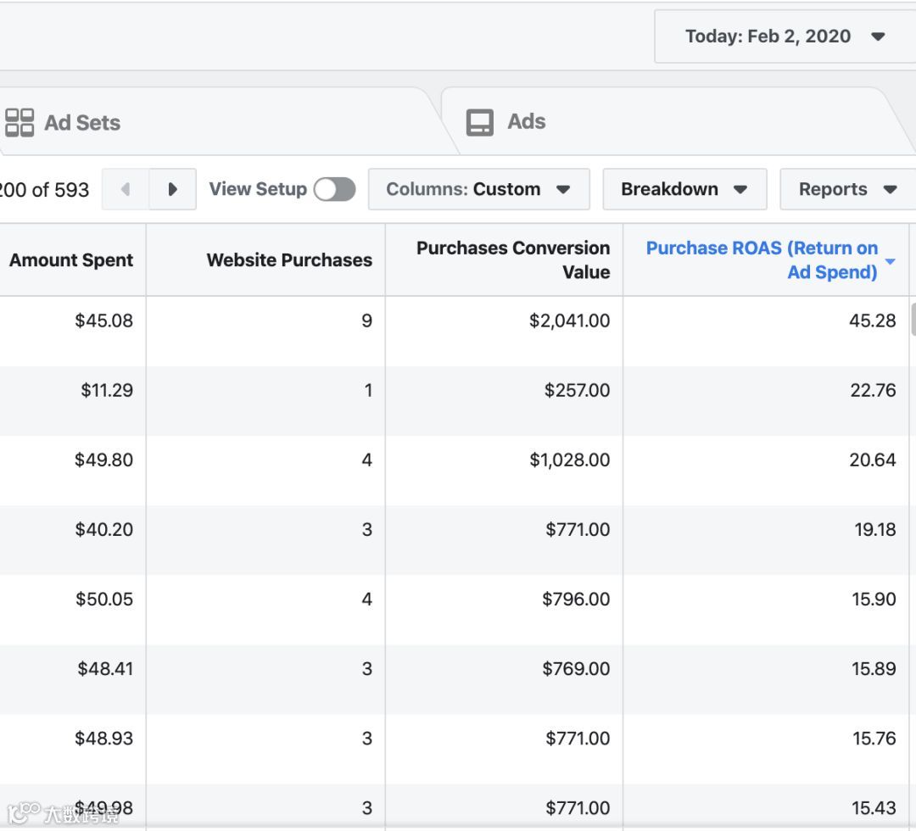Sort by Amount Spent column header

coord(71,260)
